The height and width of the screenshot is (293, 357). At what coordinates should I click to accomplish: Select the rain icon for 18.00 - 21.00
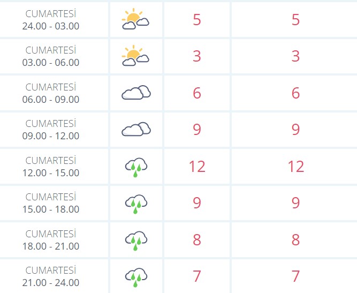(x=136, y=241)
